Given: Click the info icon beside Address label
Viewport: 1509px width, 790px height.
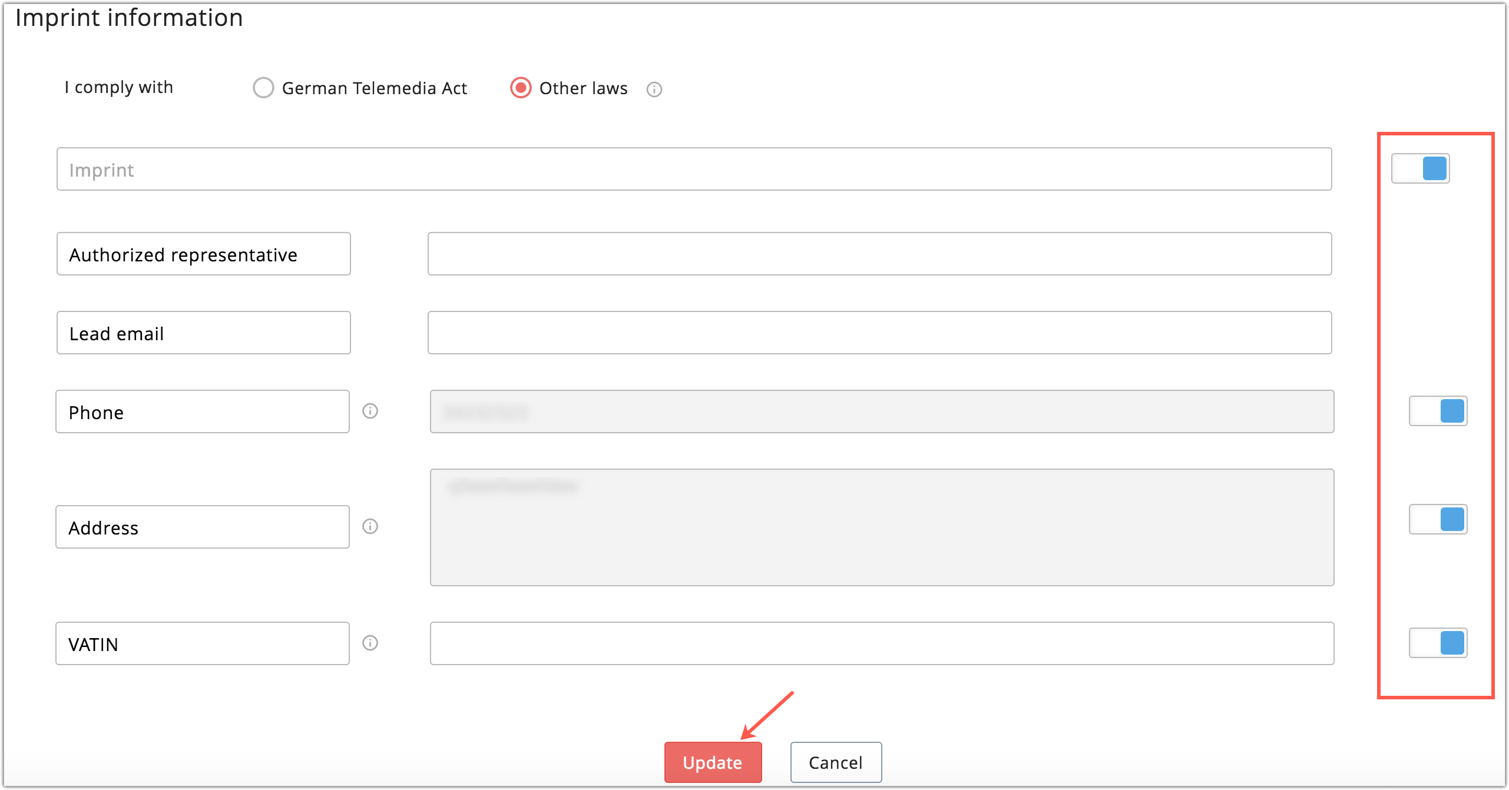Looking at the screenshot, I should (x=370, y=526).
